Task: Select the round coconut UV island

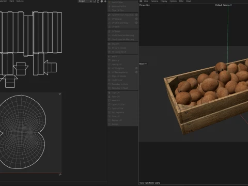Action: pos(22,132)
